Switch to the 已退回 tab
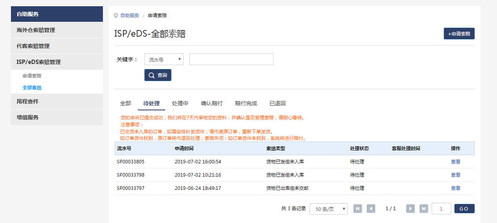497x223 pixels. pos(277,103)
